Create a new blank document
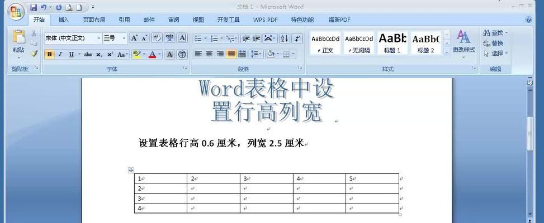The width and height of the screenshot is (544, 223). point(79,7)
